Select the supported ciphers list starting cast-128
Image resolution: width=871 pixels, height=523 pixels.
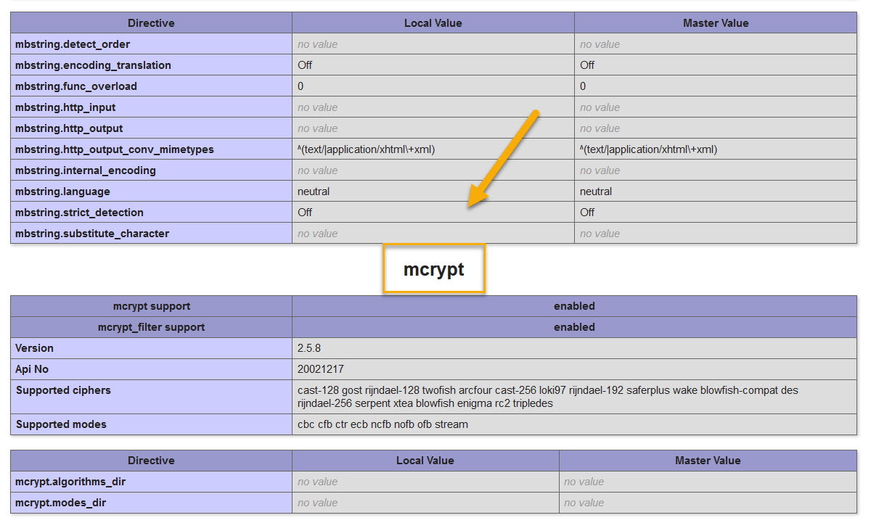tap(547, 397)
